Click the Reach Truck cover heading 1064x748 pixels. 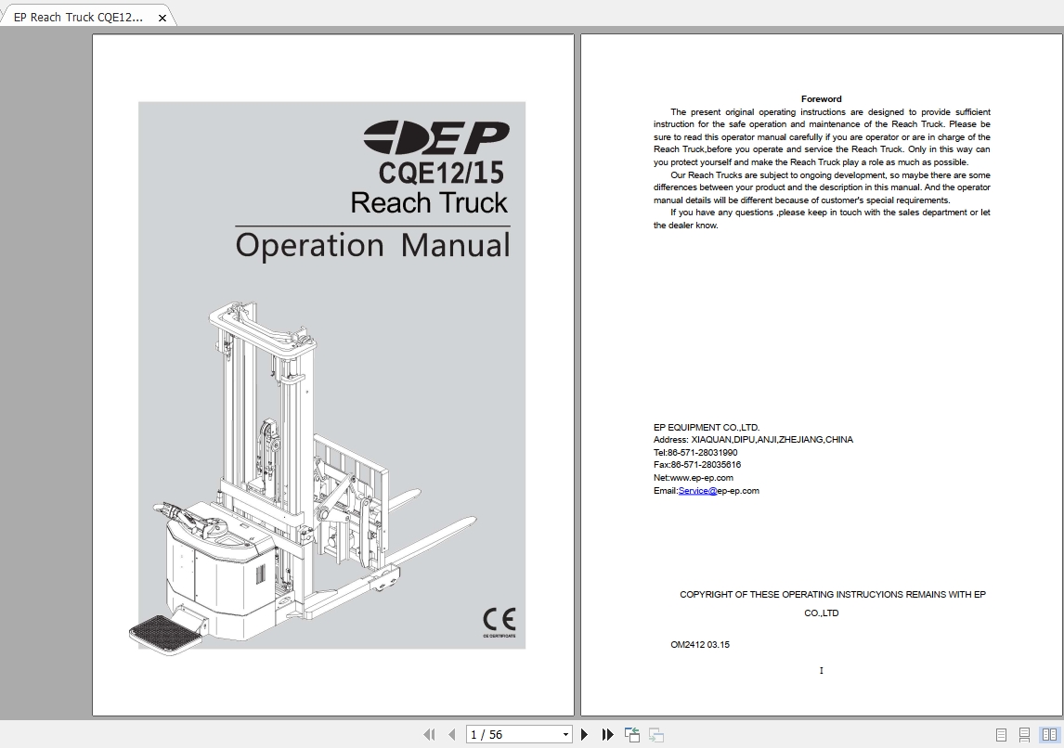point(429,202)
